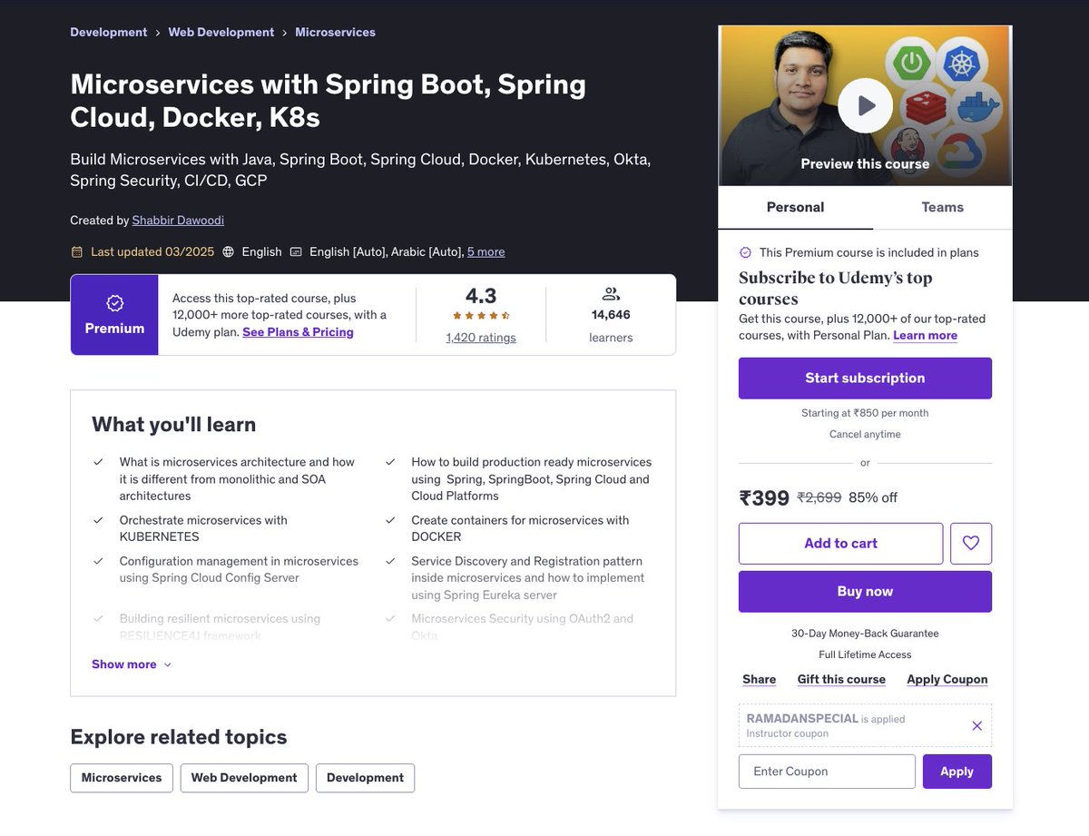Click the Show more chevron arrow
The width and height of the screenshot is (1089, 836).
[167, 664]
